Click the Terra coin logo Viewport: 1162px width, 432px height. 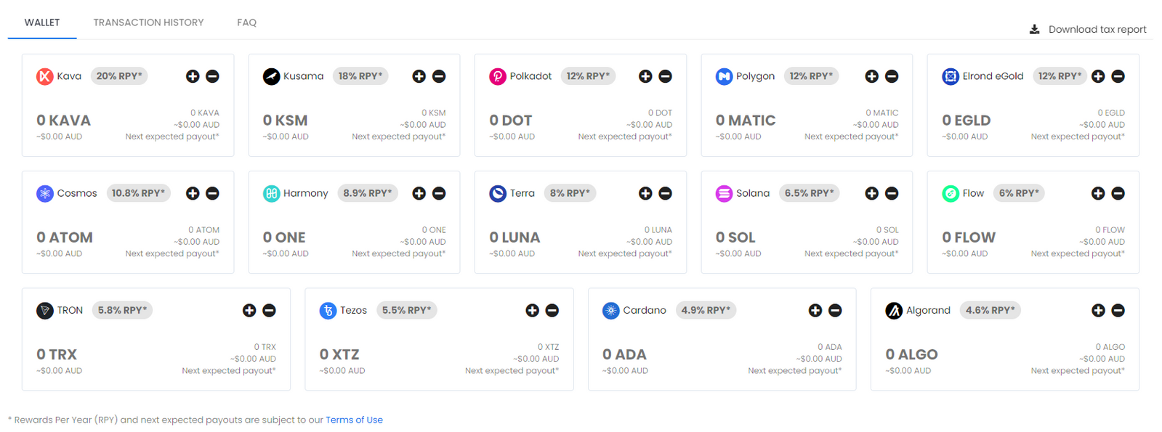tap(498, 193)
